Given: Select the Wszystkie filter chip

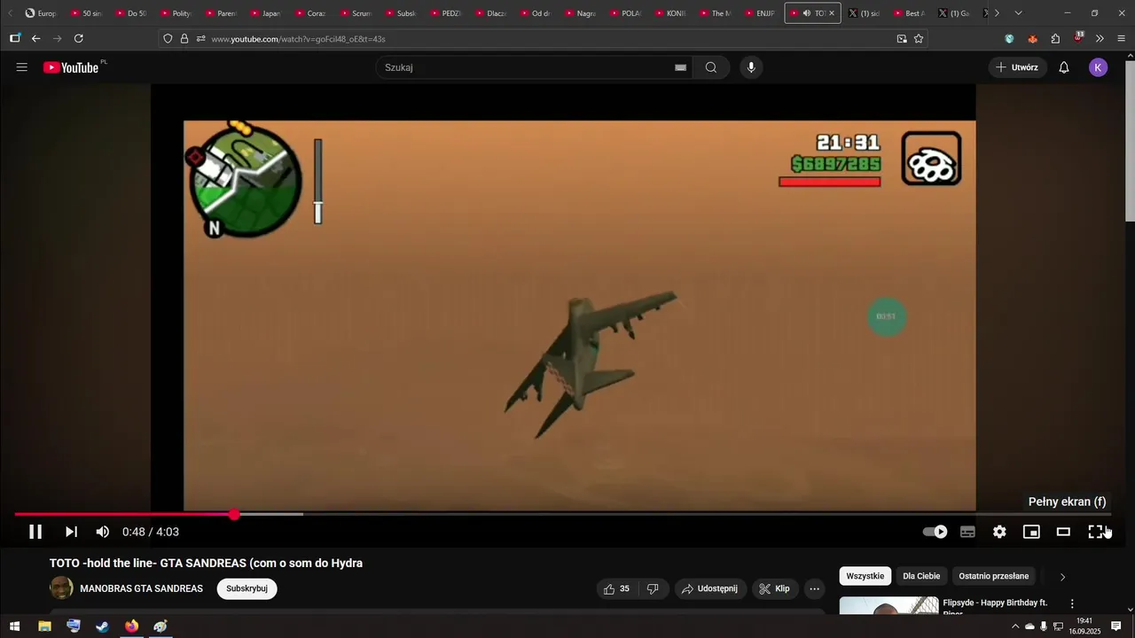Looking at the screenshot, I should pyautogui.click(x=865, y=576).
